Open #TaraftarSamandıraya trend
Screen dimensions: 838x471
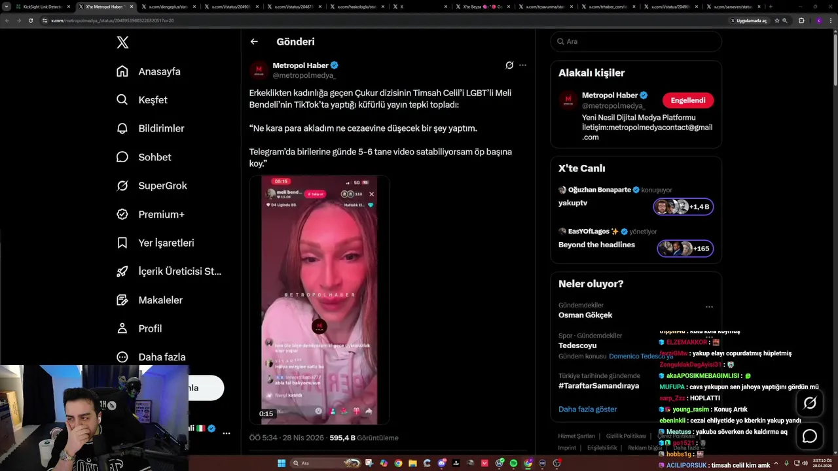coord(598,386)
